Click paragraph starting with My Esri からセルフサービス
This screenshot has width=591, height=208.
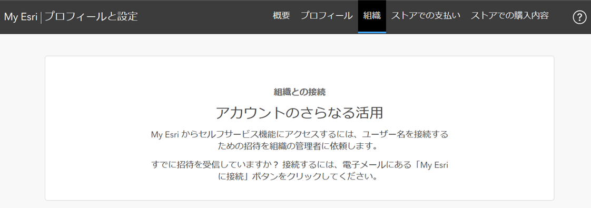[299, 140]
